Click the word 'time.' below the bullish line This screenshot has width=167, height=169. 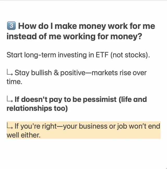pyautogui.click(x=14, y=82)
